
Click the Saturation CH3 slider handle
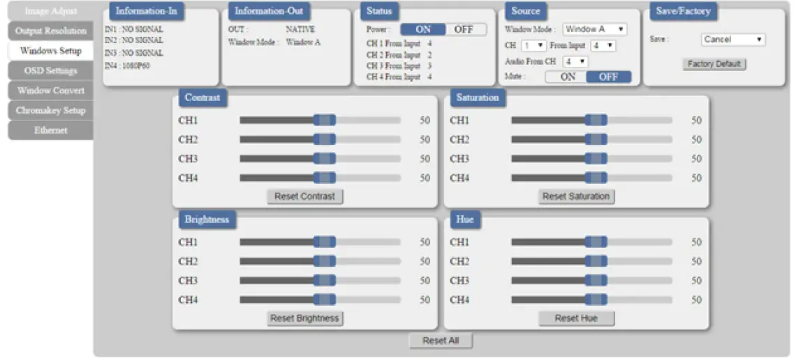pos(596,159)
